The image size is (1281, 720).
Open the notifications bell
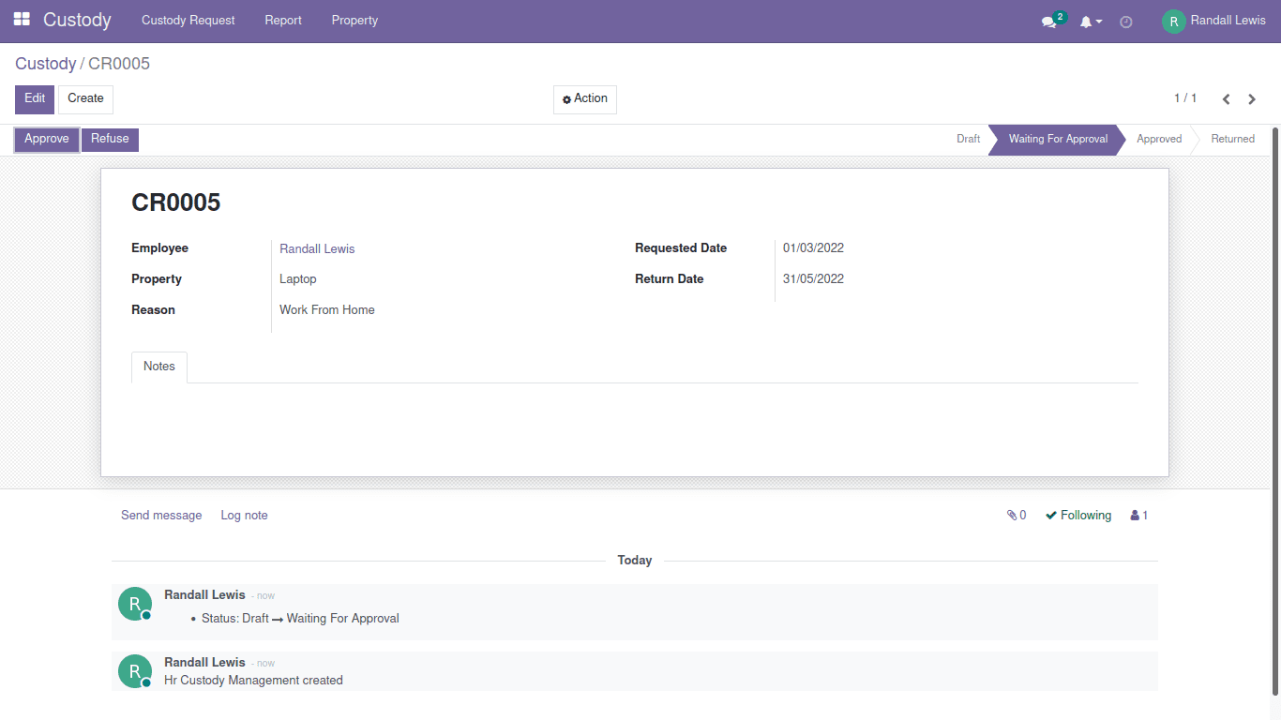coord(1086,21)
